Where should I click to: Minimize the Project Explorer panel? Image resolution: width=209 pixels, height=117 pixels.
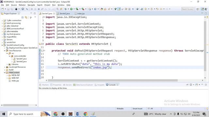31,13
